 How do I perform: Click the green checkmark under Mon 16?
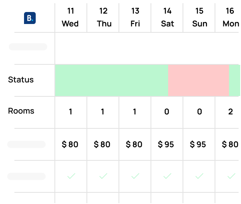click(x=231, y=176)
